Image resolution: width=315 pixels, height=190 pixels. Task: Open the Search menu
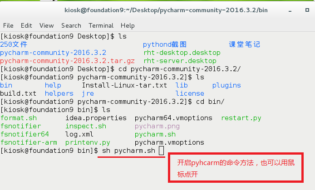point(71,26)
